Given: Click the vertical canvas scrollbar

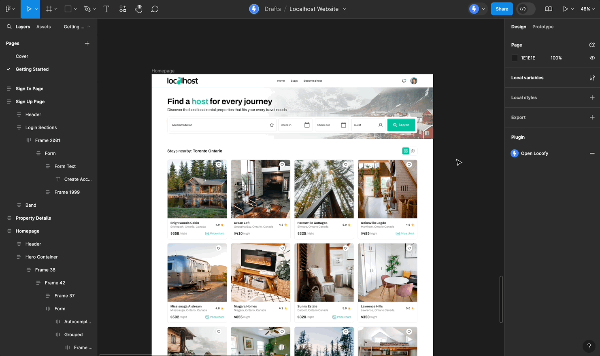Looking at the screenshot, I should [x=501, y=299].
